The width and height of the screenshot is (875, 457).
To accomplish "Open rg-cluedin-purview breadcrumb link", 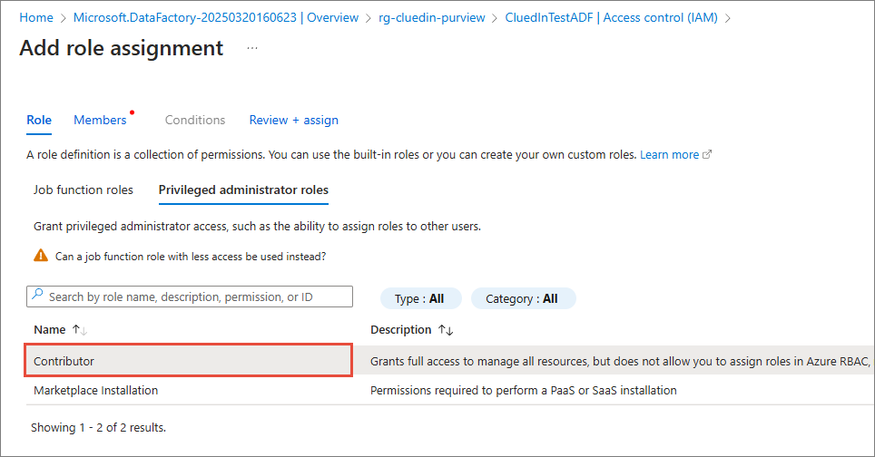I will (432, 18).
